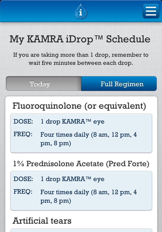Click the blue header bar's empty left side
This screenshot has width=162, height=232.
tap(30, 11)
